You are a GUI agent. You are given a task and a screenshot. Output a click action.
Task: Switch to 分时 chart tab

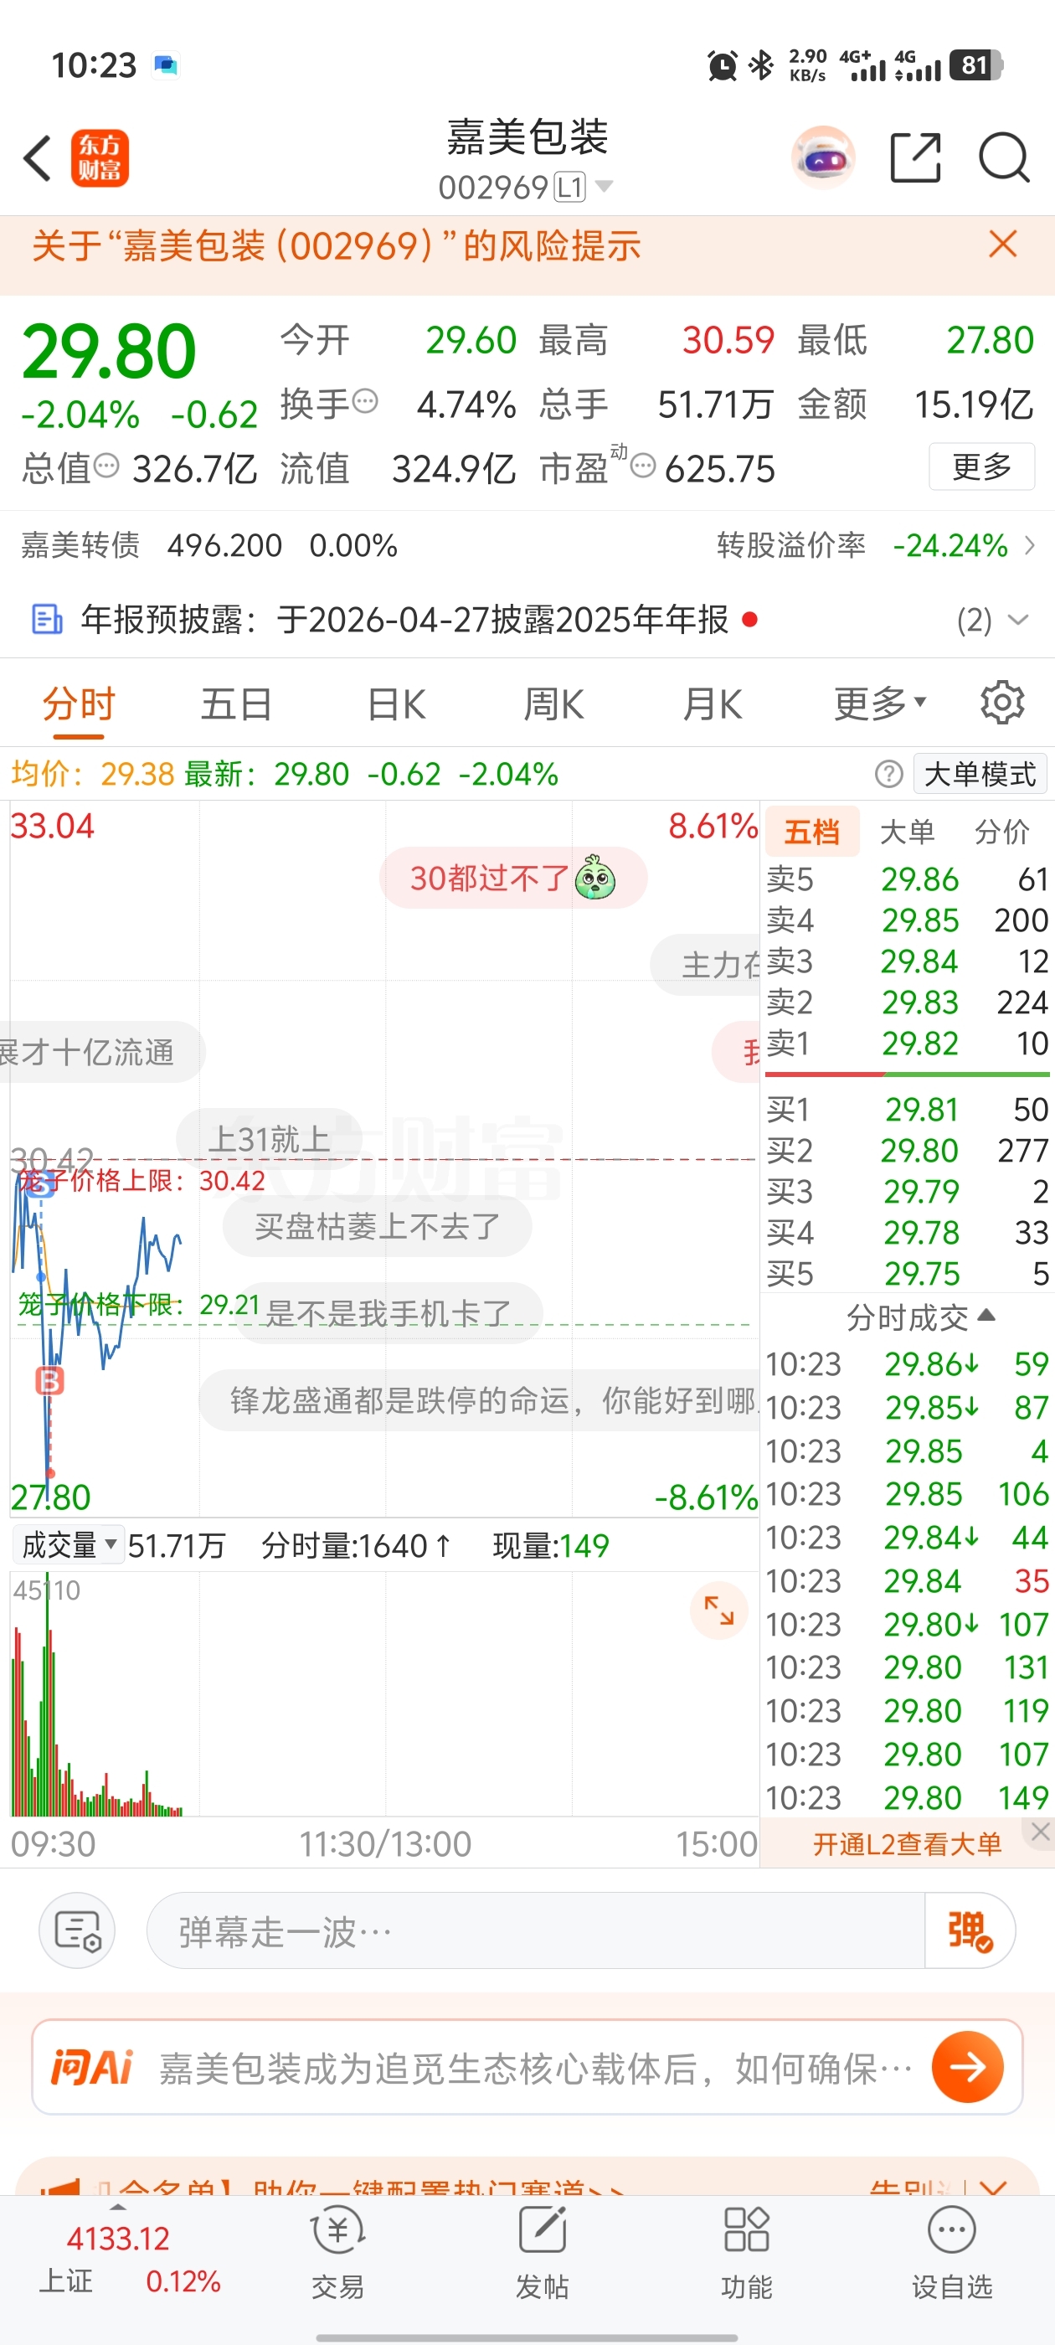click(80, 703)
